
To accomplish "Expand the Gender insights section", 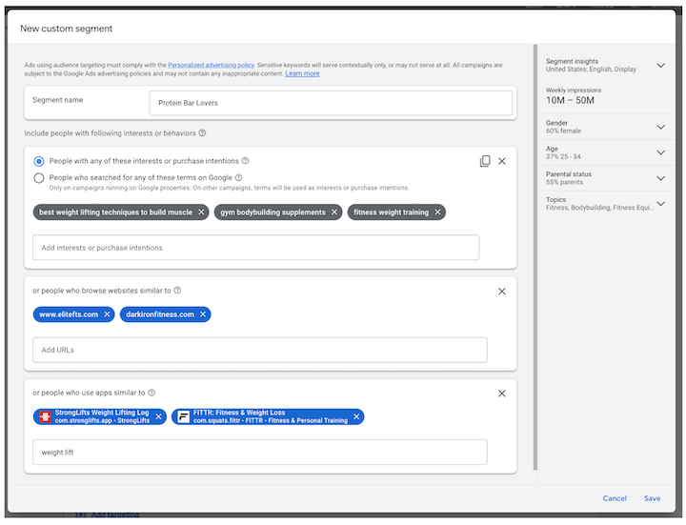I will 660,127.
